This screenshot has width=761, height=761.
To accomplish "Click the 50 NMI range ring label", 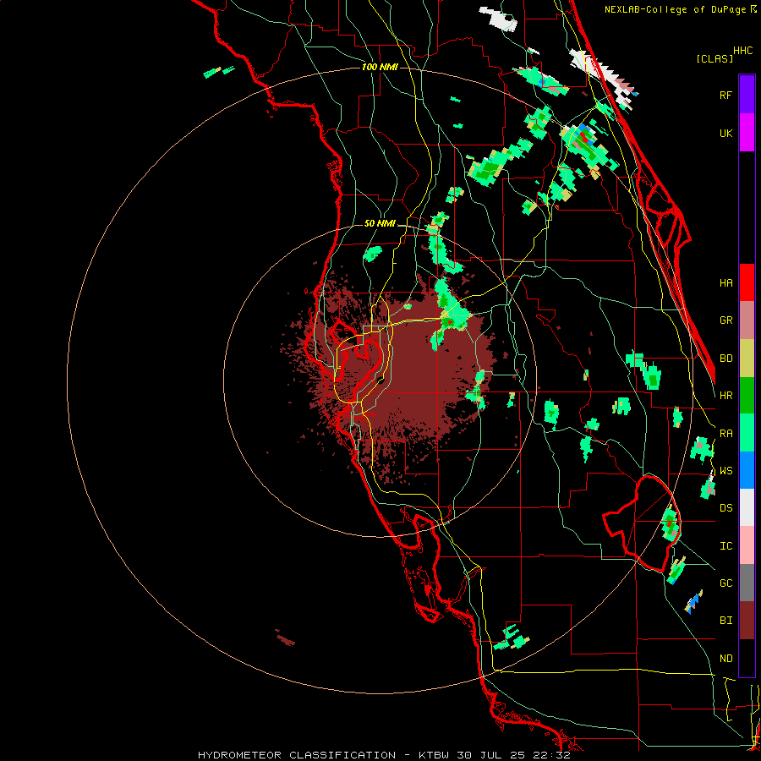I will click(x=380, y=223).
